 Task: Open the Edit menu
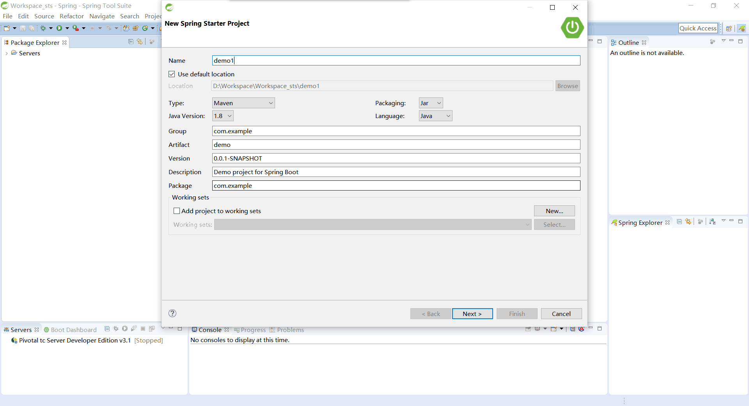(x=23, y=16)
